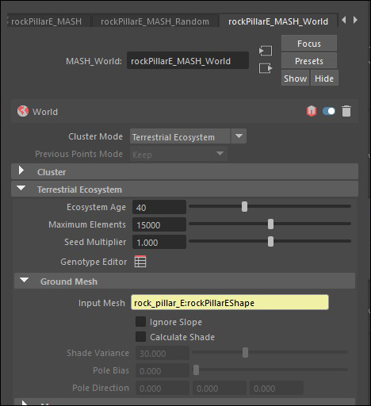This screenshot has width=371, height=406.
Task: Switch to rockPillarE_MASH_Random tab
Action: 155,21
